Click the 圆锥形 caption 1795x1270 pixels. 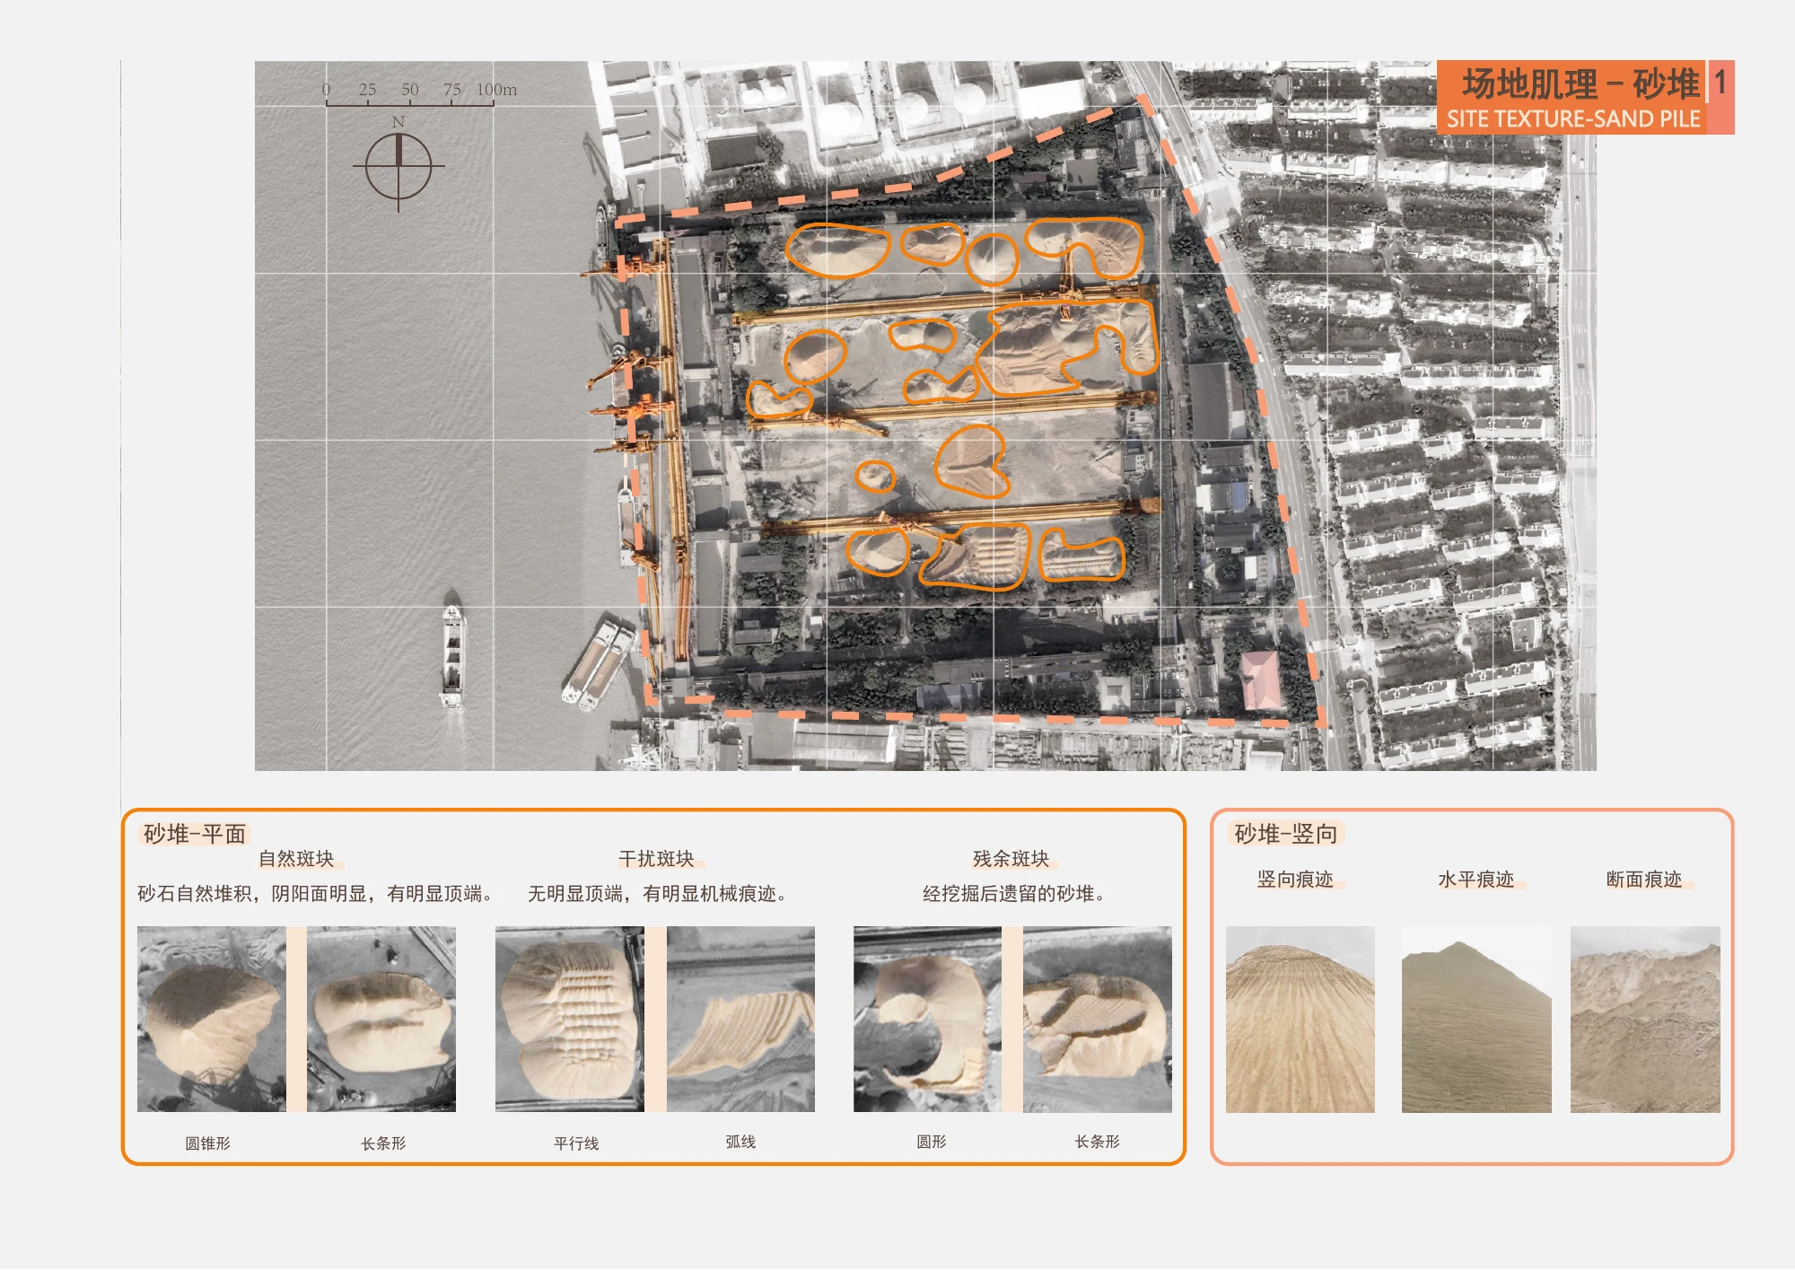[x=208, y=1143]
